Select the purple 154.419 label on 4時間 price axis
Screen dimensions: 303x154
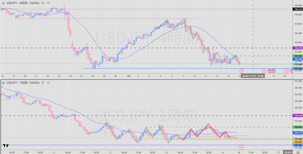coord(297,48)
